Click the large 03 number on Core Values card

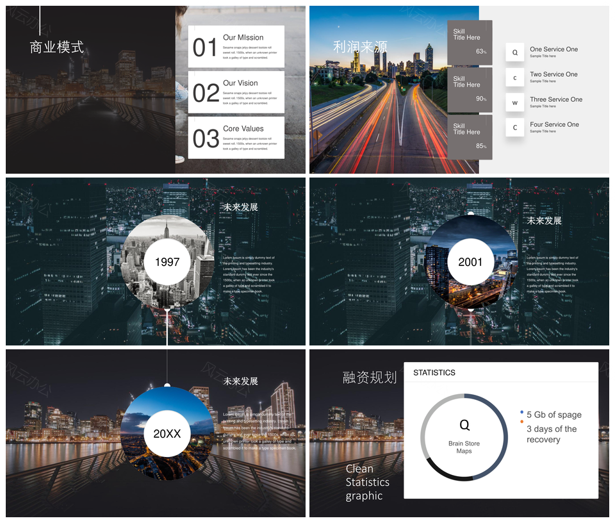(x=205, y=138)
